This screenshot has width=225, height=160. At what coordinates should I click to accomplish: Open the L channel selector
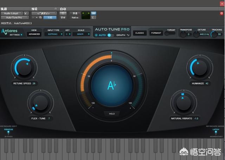[94, 18]
